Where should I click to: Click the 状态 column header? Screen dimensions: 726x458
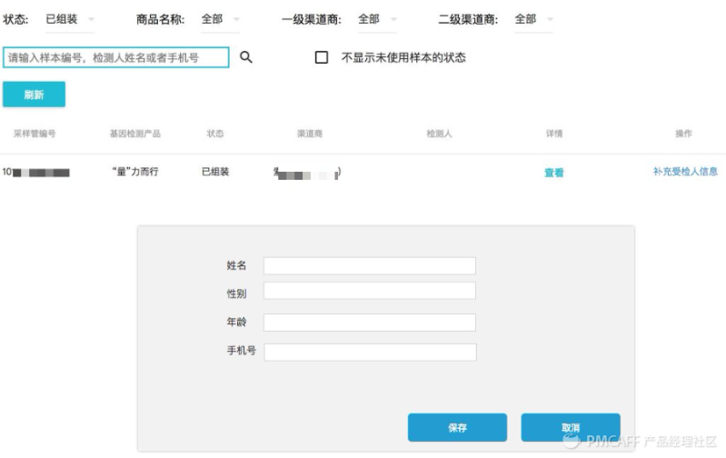(x=215, y=134)
